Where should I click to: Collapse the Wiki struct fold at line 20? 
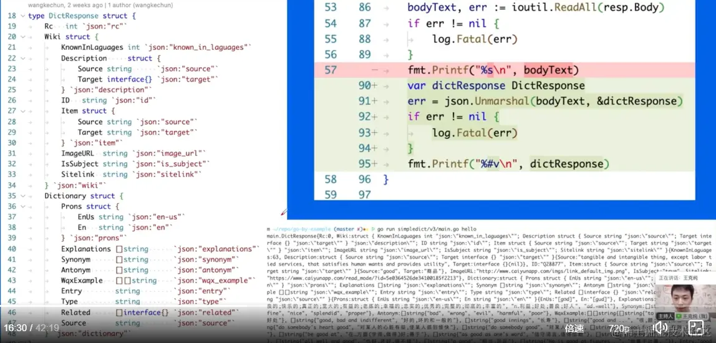click(x=22, y=37)
